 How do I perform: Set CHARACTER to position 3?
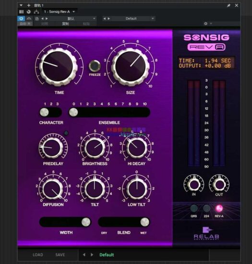(58, 112)
